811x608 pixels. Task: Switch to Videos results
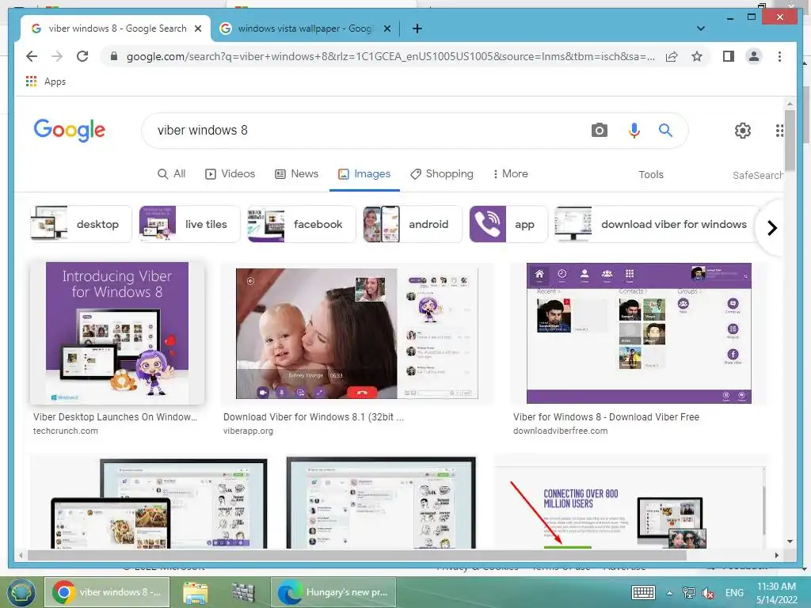[230, 173]
